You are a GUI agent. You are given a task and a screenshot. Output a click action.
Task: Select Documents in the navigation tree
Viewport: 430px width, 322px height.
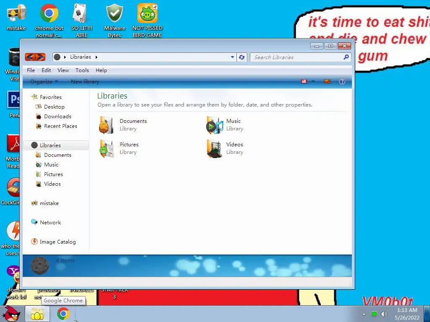[x=53, y=155]
